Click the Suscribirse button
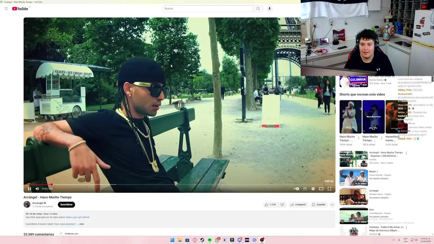Screen dimensions: 434x244 pyautogui.click(x=66, y=204)
